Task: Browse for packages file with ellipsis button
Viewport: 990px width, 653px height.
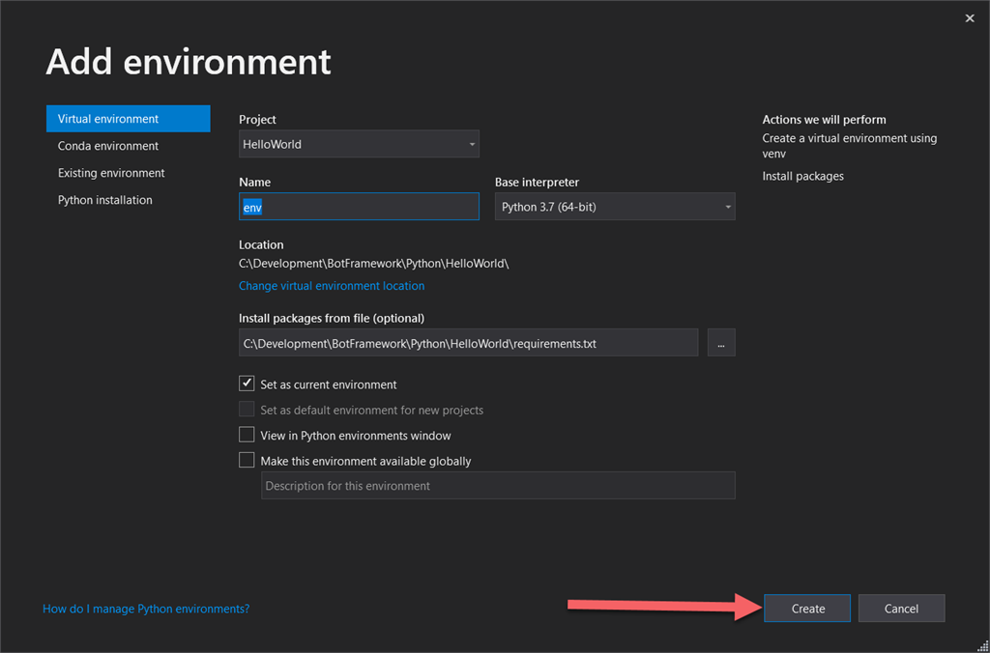Action: [x=721, y=343]
